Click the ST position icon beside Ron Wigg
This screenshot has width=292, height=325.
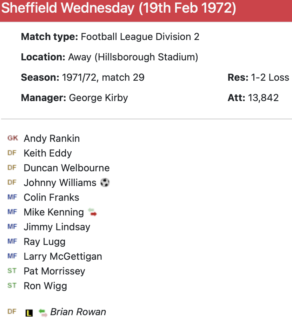point(12,286)
